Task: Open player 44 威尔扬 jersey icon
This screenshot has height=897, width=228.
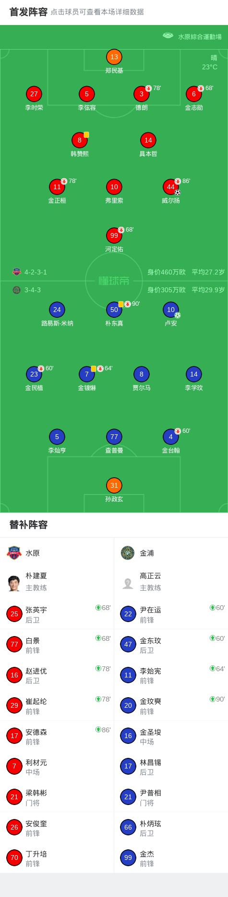Action: (171, 187)
